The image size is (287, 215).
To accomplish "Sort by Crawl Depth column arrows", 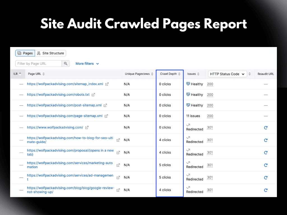I will (x=179, y=74).
